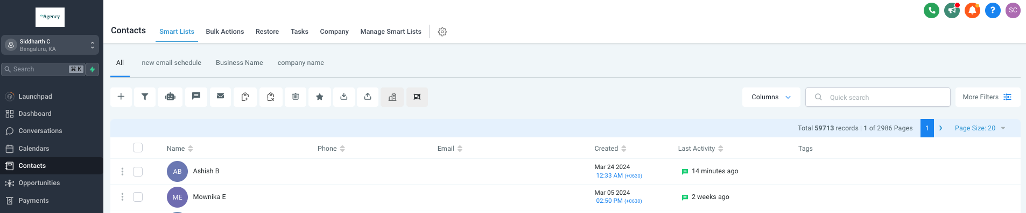Click the robot automation icon in toolbar
The image size is (1026, 213).
[x=171, y=97]
